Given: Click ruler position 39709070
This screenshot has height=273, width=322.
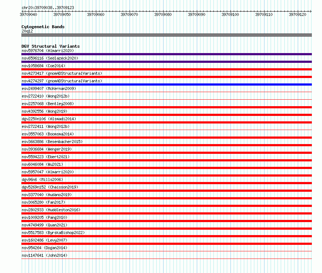Looking at the screenshot, I should coord(130,14).
